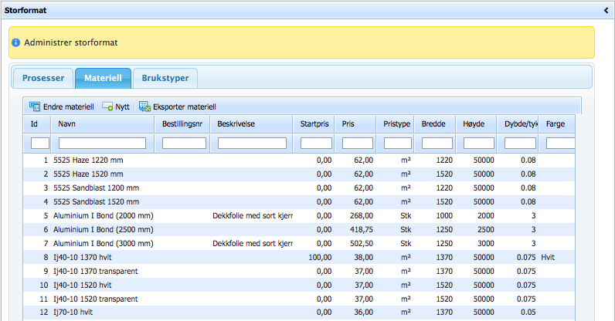Click the blue info icon in banner

(15, 42)
